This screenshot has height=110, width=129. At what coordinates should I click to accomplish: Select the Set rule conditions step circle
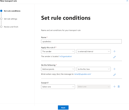(x=1, y=11)
